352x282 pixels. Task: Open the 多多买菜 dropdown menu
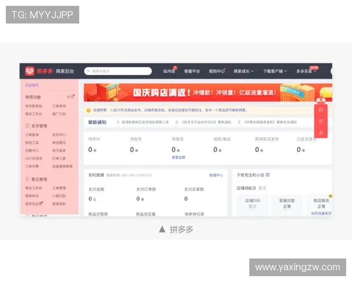coord(306,71)
